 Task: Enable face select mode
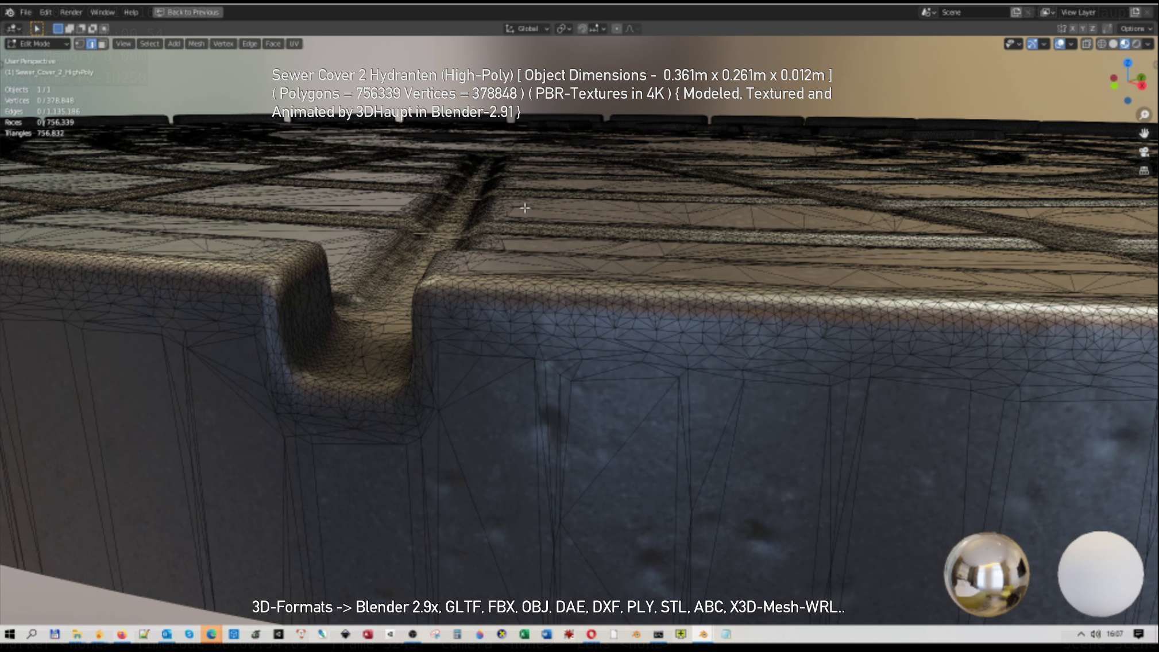(x=102, y=44)
